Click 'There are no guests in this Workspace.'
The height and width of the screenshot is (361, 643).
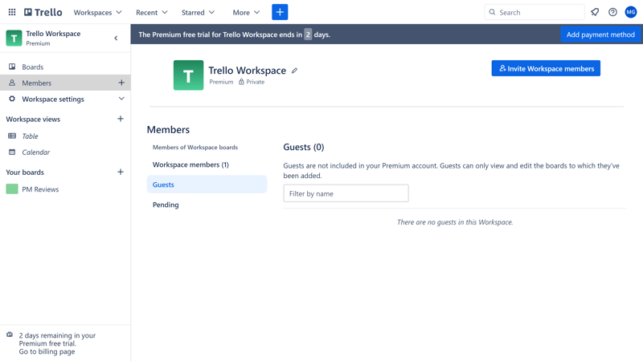click(455, 222)
